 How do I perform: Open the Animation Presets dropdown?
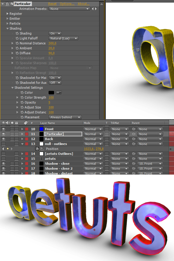point(69,9)
